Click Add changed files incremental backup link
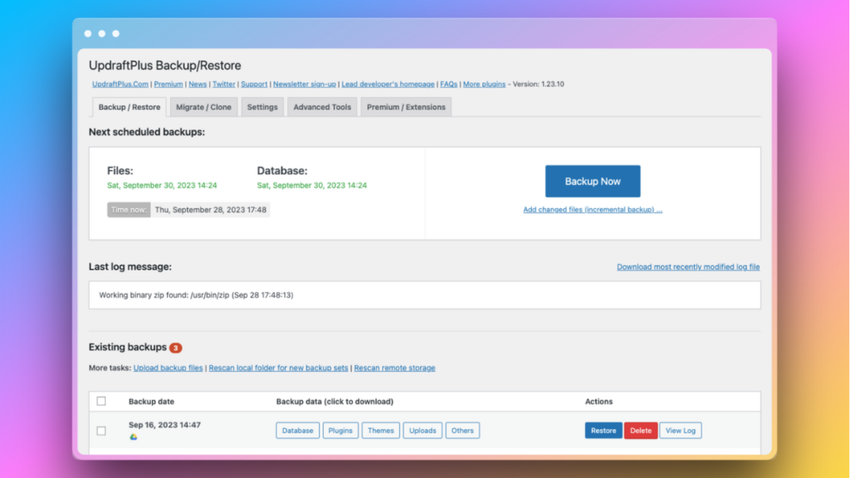850x478 pixels. [593, 210]
